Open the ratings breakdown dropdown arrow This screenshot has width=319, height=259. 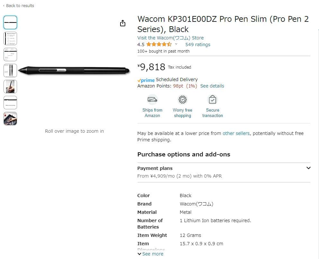click(x=176, y=45)
